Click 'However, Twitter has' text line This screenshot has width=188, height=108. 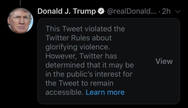pyautogui.click(x=81, y=56)
